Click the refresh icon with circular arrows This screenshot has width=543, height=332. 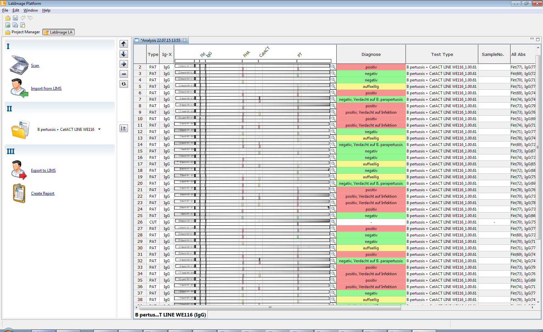(124, 84)
